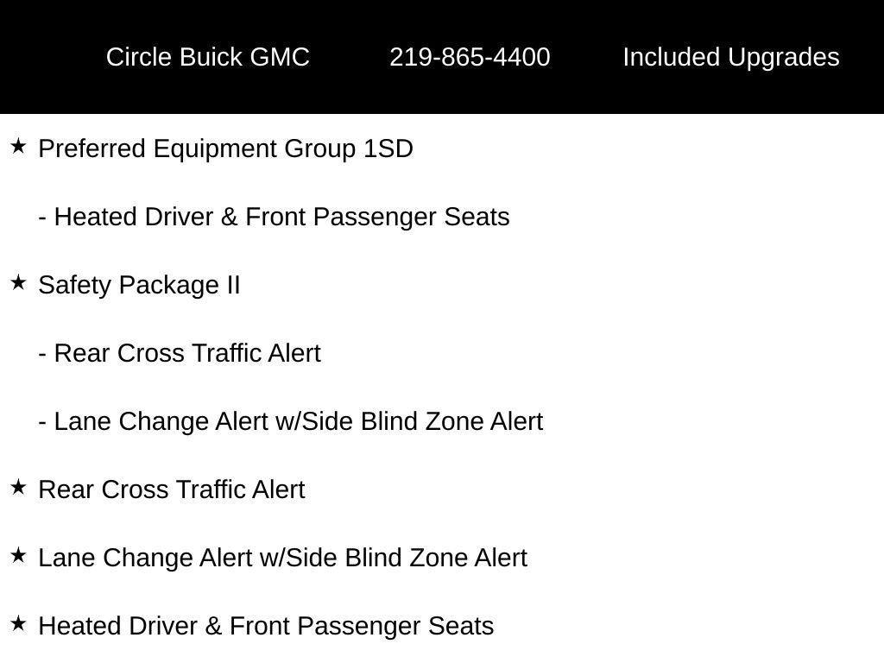Click the star before the Lane Change Alert heading
The width and height of the screenshot is (884, 663).
[x=18, y=556]
